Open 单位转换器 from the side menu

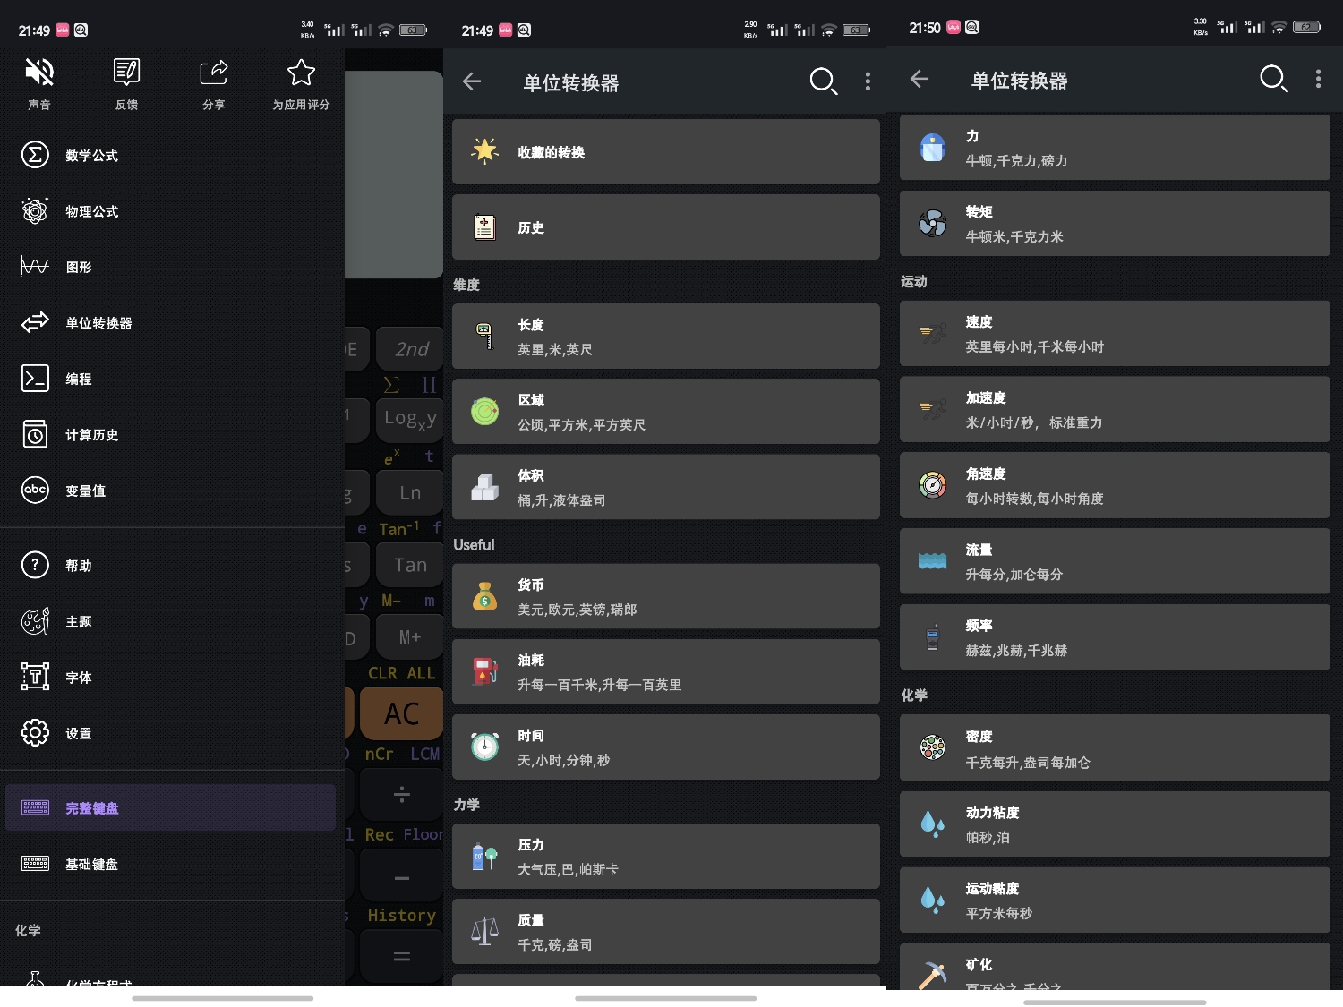coord(172,323)
